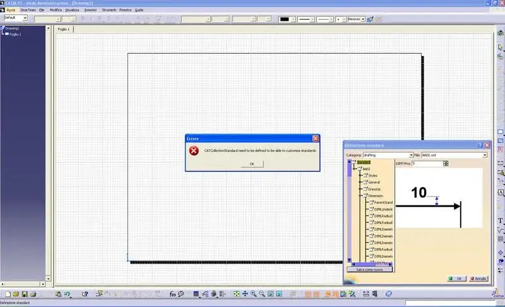Open the black color dropdown in top toolbar
Image resolution: width=505 pixels, height=307 pixels.
point(293,20)
